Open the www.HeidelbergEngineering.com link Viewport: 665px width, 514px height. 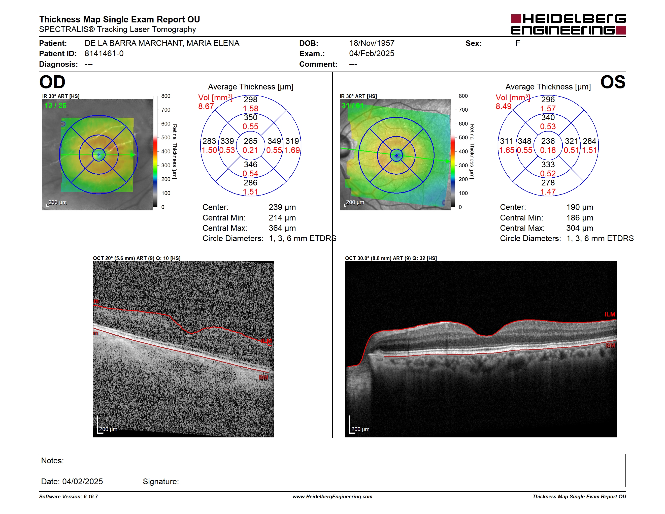pos(332,497)
